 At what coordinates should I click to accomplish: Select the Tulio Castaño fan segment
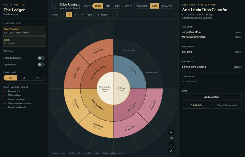point(75,73)
